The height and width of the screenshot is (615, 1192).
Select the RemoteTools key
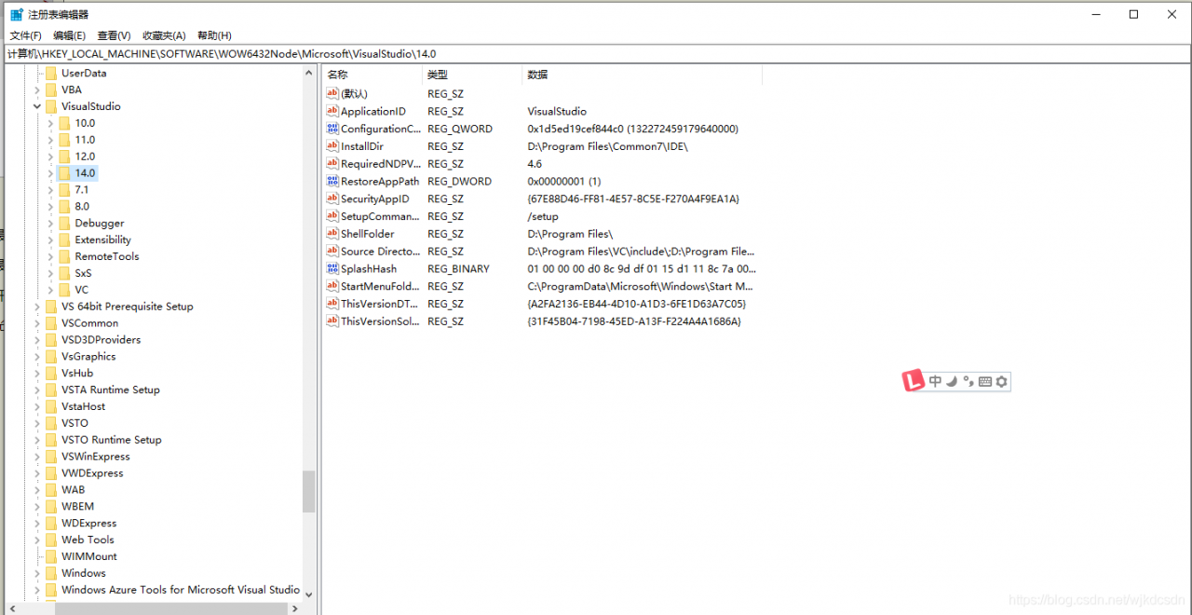[107, 256]
